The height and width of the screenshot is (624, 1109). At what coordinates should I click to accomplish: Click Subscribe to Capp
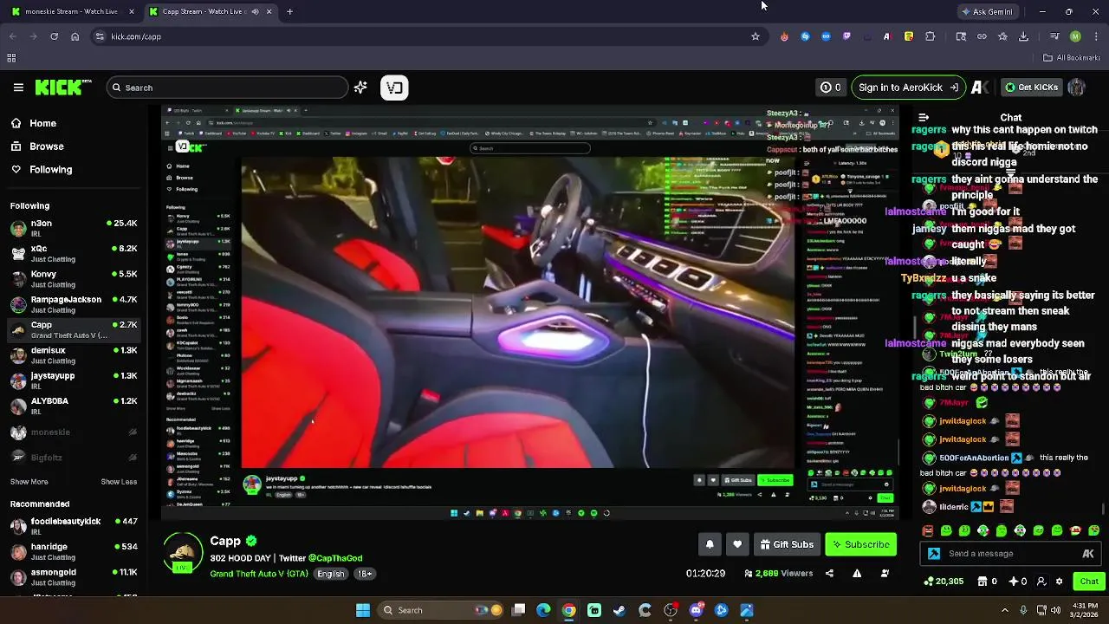[x=860, y=544]
